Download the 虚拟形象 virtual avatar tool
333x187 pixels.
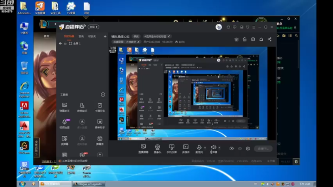[x=82, y=140]
